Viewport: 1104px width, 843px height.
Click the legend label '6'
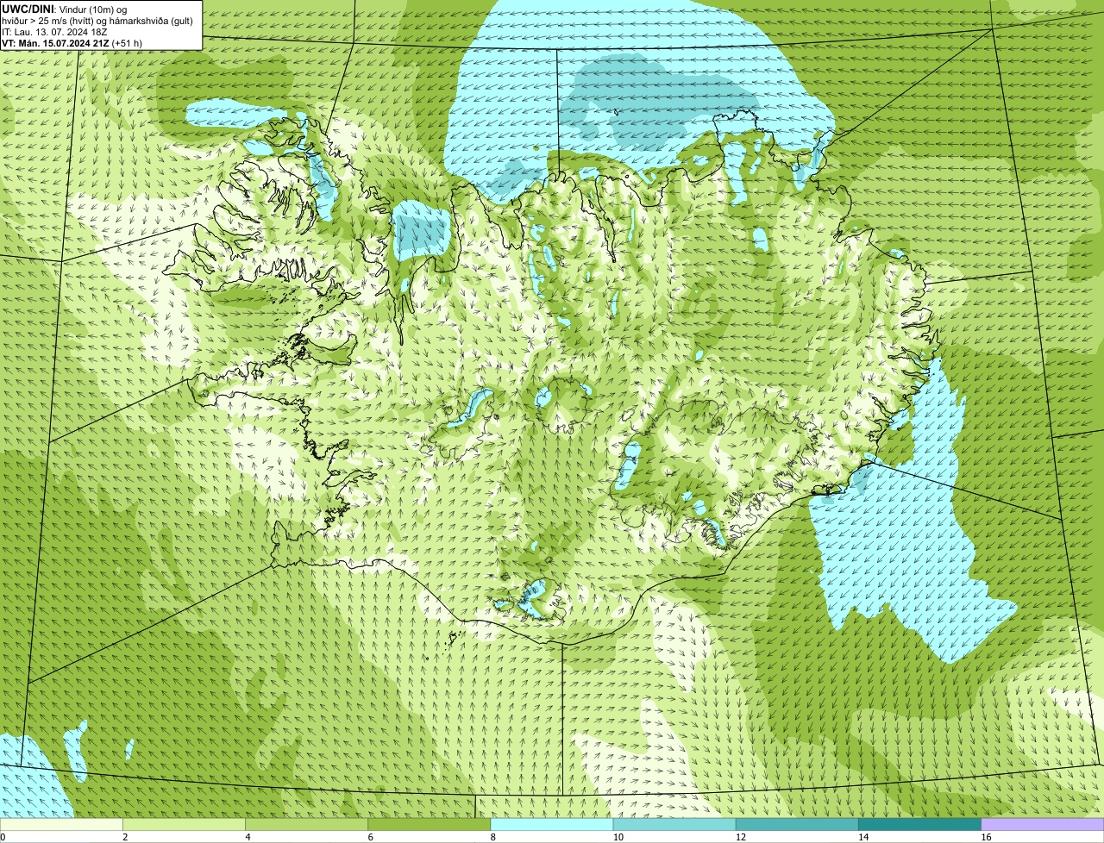pyautogui.click(x=371, y=837)
